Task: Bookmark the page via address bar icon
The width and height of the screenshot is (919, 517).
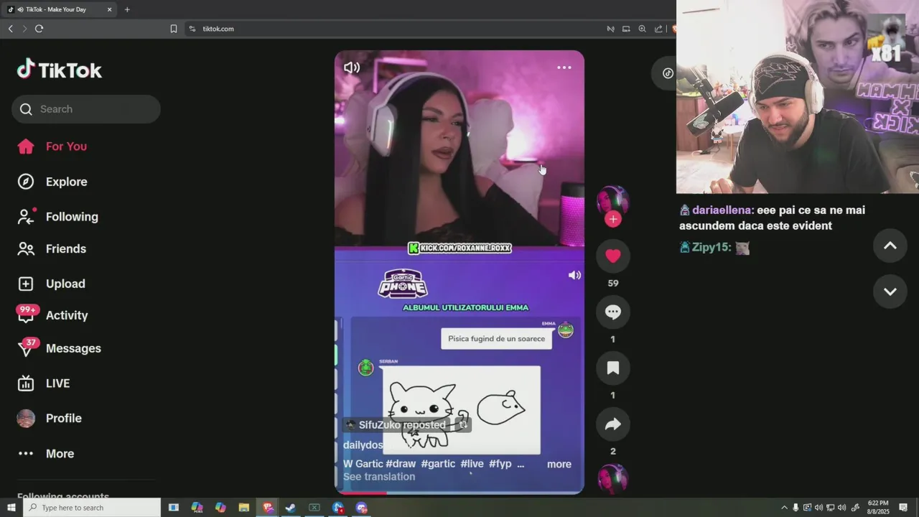Action: pyautogui.click(x=174, y=29)
